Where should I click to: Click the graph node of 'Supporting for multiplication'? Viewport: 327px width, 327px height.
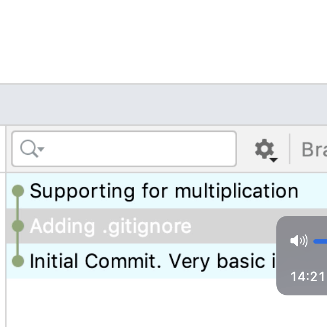(18, 191)
